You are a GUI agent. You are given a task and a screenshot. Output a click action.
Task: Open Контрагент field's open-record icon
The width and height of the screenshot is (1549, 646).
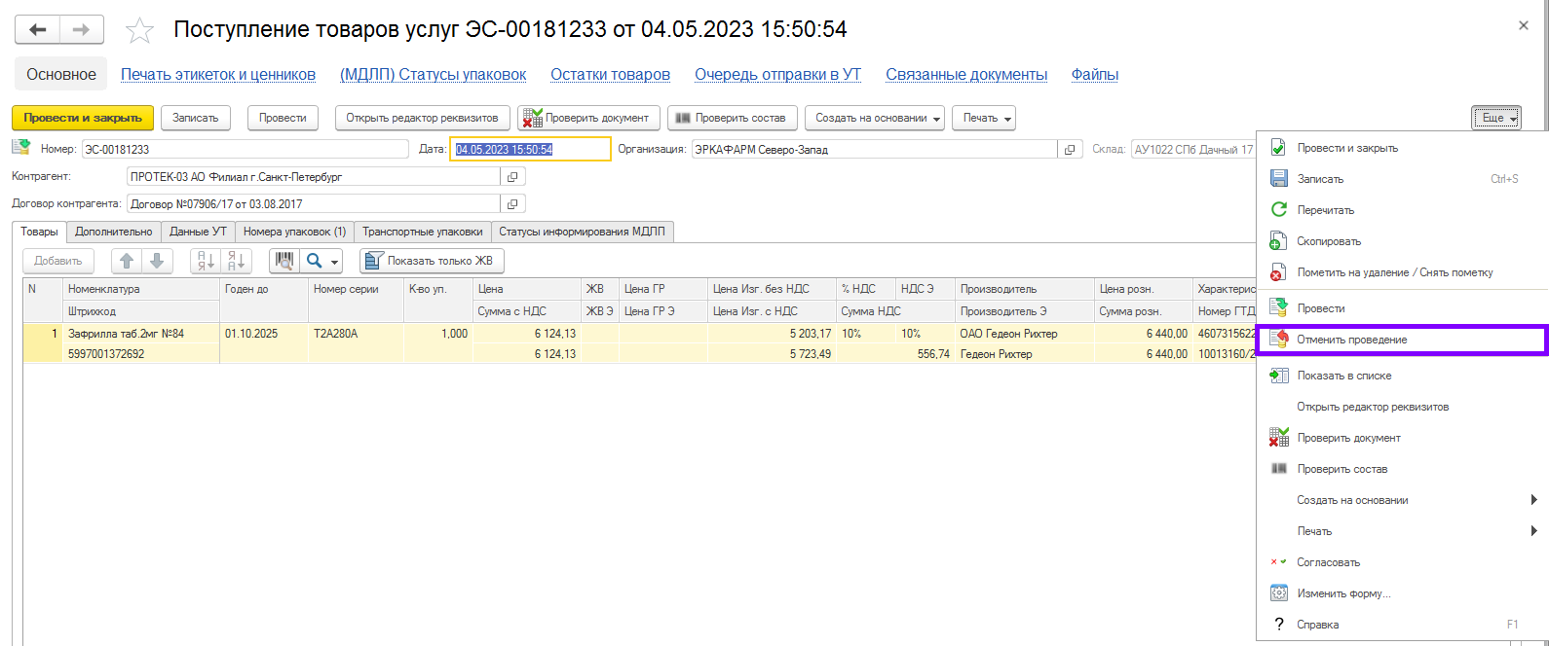click(x=512, y=177)
